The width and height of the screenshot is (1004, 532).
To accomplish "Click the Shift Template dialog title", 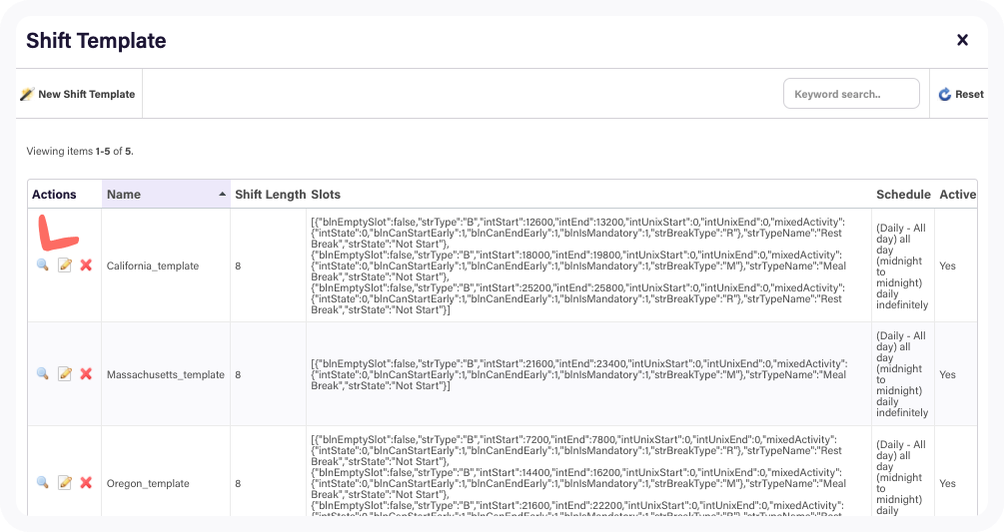I will pos(96,40).
